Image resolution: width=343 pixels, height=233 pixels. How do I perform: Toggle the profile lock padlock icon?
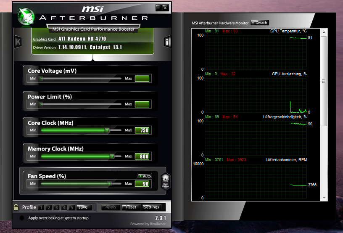pos(16,207)
